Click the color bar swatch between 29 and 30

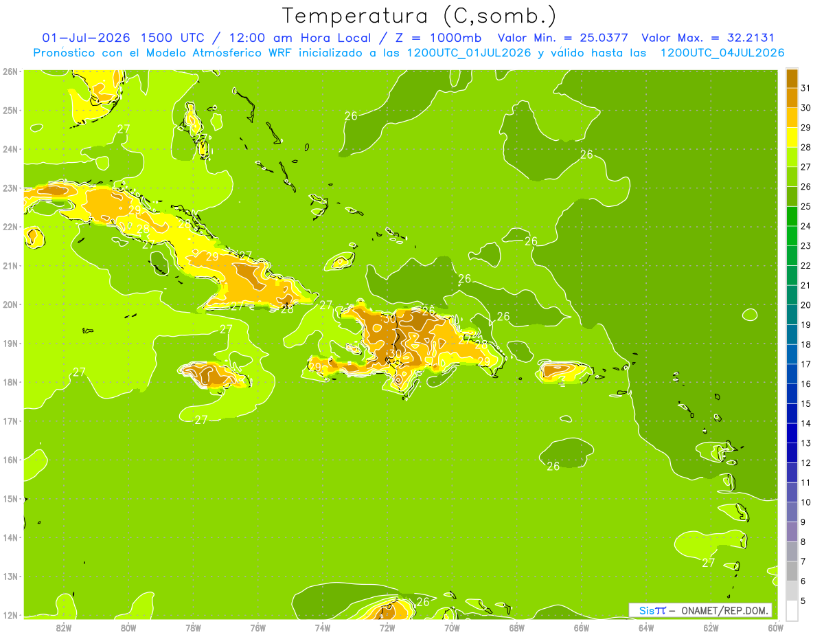point(792,117)
